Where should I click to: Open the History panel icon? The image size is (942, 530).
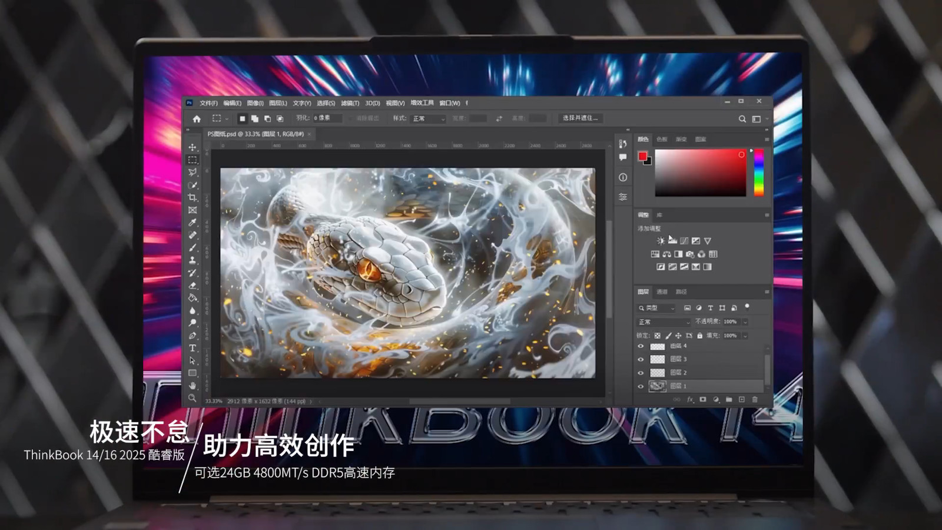coord(623,144)
